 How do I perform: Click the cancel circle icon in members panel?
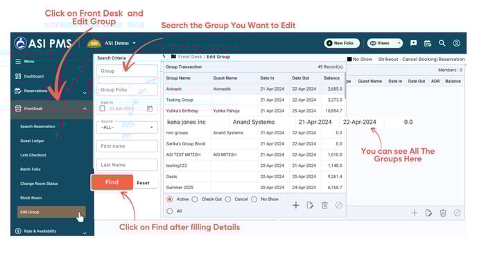[x=457, y=213]
